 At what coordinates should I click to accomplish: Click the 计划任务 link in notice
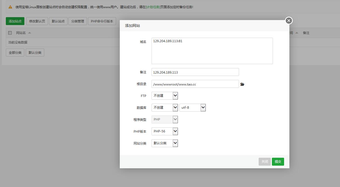pos(153,7)
